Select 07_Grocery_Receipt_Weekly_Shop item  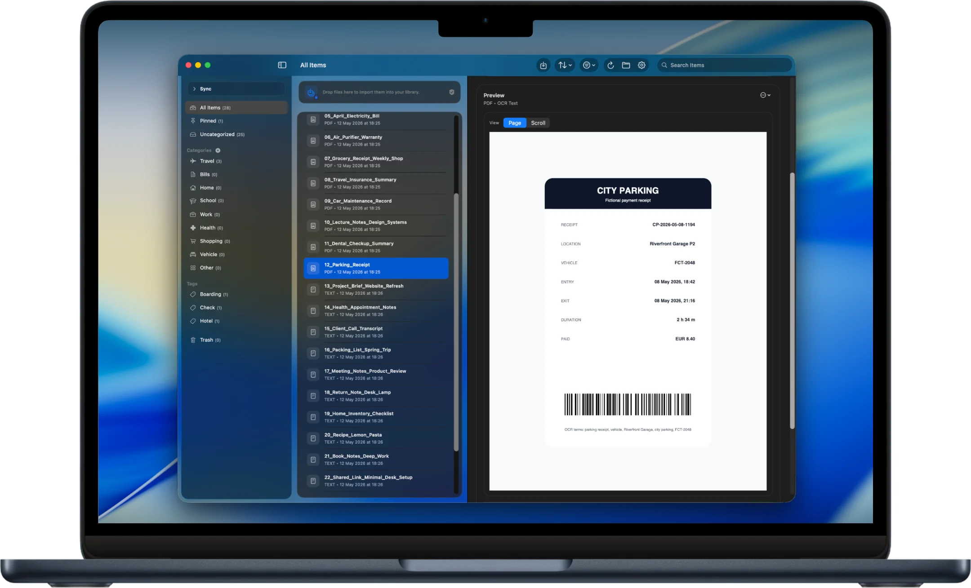376,162
